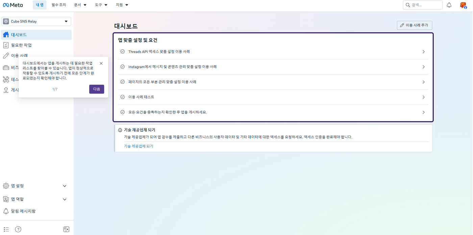Click the upload publish icon in sidebar
This screenshot has width=473, height=235.
[x=6, y=90]
